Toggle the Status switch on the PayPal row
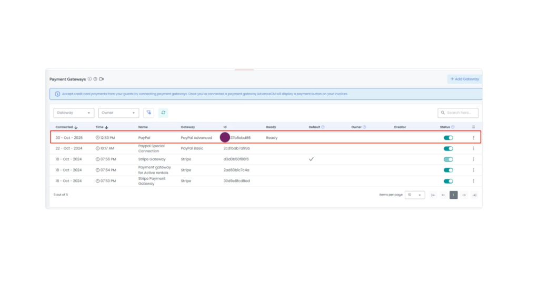 448,137
